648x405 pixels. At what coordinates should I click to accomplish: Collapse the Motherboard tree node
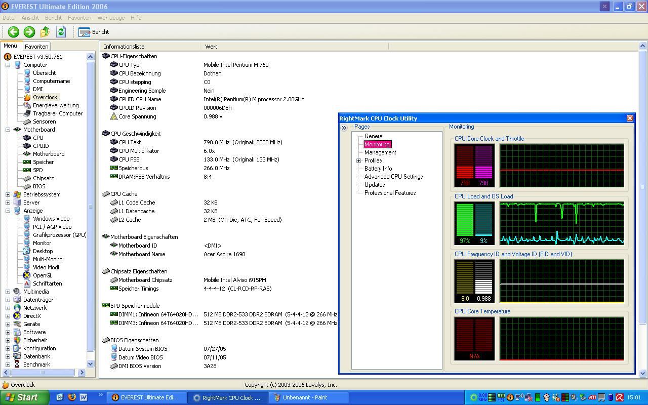coord(8,130)
